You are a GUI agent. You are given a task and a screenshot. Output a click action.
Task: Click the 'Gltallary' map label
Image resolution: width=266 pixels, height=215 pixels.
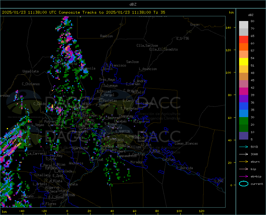pos(42,175)
